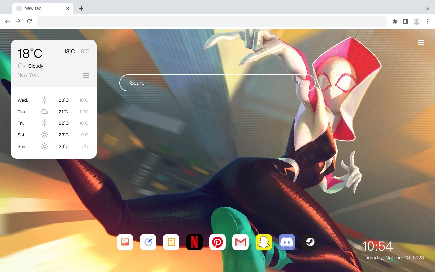Open the page hamburger menu at top right
This screenshot has width=435, height=272.
421,42
